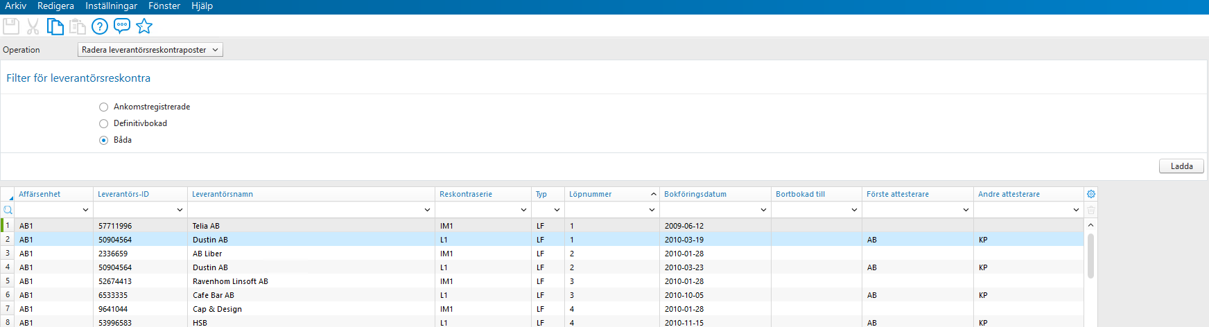
Task: Open the Hjälp menu
Action: 202,6
